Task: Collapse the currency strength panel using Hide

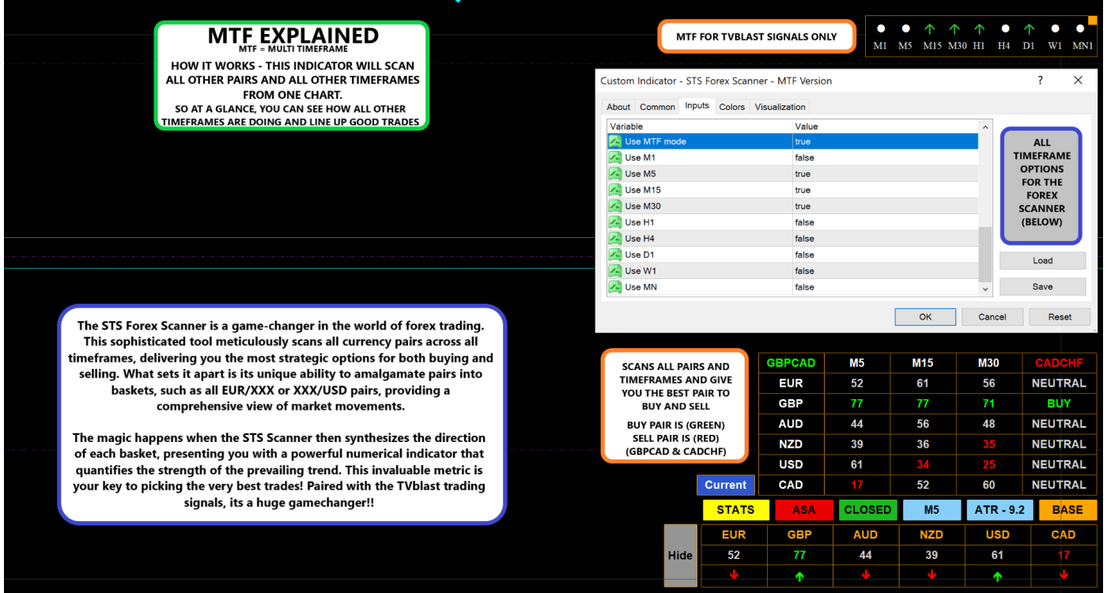Action: click(680, 555)
